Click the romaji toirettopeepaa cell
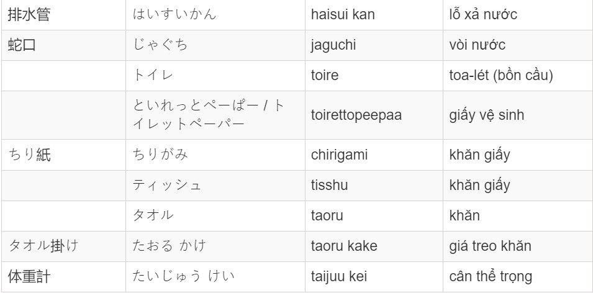Viewport: 593px width, 293px height. 374,115
